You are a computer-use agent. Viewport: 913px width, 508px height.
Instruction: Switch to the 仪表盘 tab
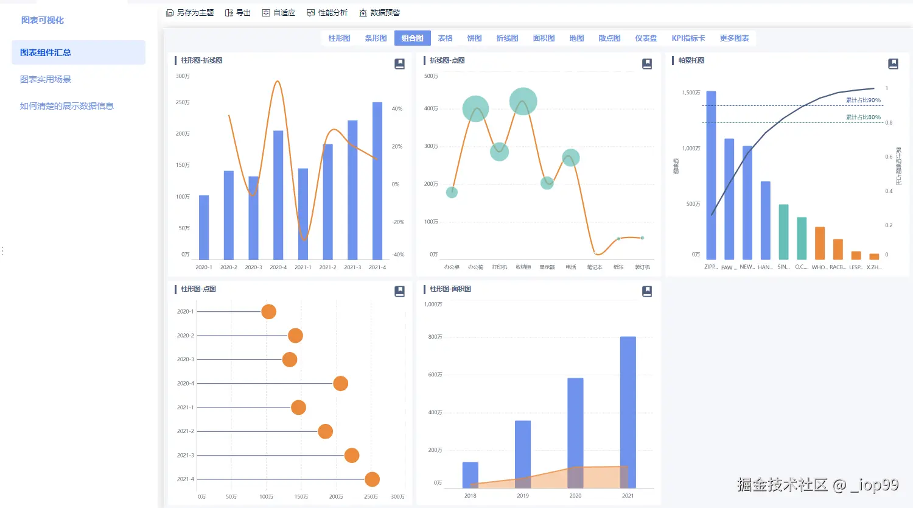click(646, 38)
